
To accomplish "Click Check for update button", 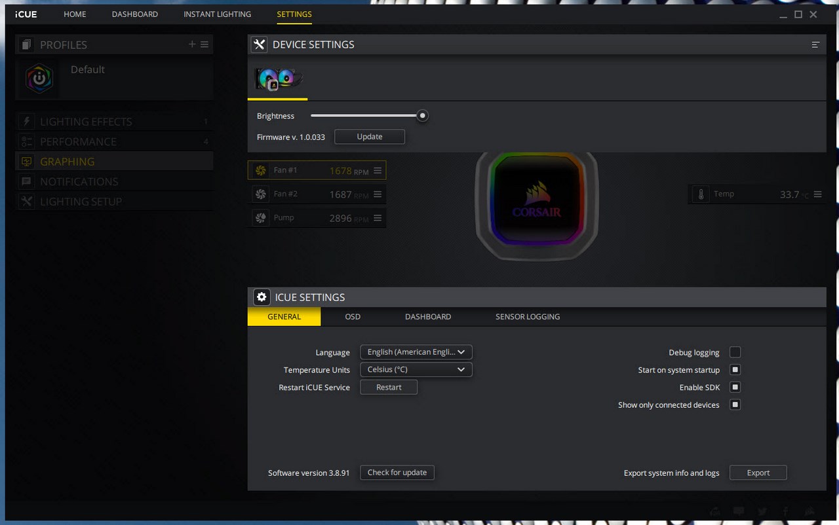I will pos(397,473).
